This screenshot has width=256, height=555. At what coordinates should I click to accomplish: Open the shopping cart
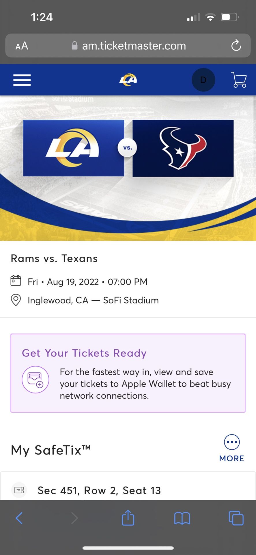239,80
